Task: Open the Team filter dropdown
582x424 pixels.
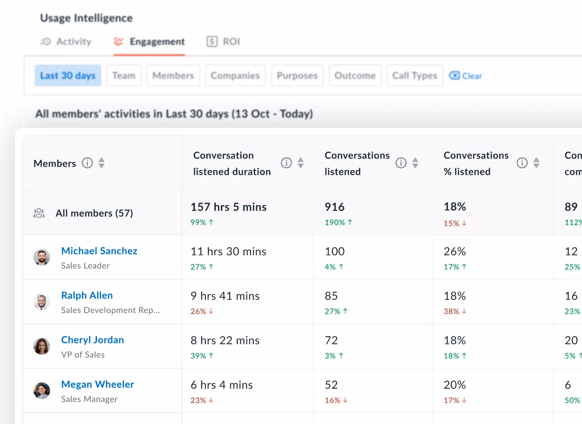Action: (x=124, y=76)
